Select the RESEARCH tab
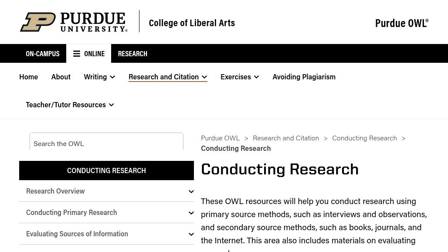This screenshot has width=448, height=252. [132, 53]
